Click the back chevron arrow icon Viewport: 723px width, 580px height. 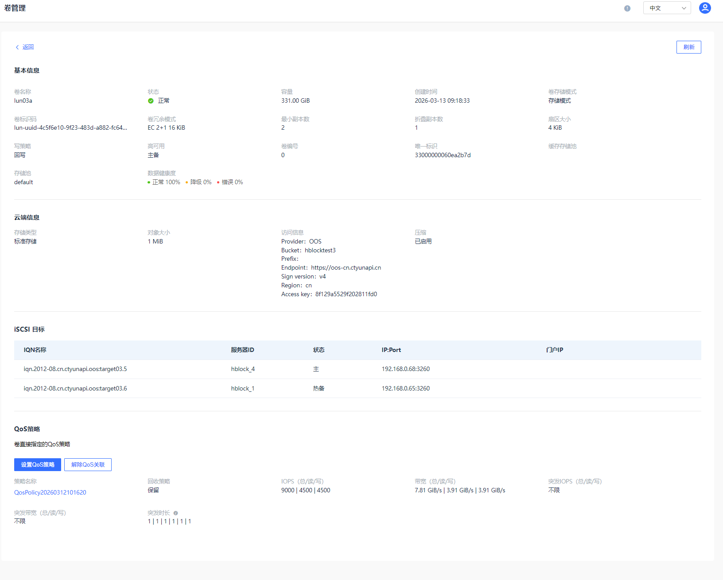coord(17,47)
